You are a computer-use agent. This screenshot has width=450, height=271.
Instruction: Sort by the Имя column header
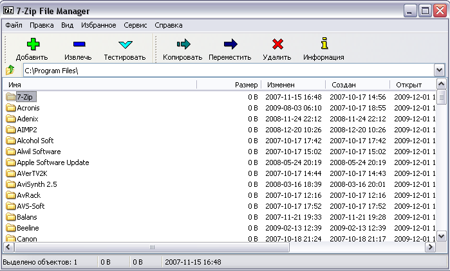[x=100, y=85]
